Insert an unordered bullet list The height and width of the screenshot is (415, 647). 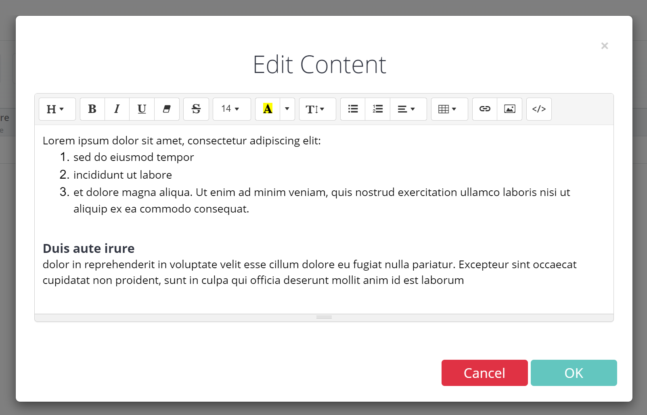click(353, 109)
